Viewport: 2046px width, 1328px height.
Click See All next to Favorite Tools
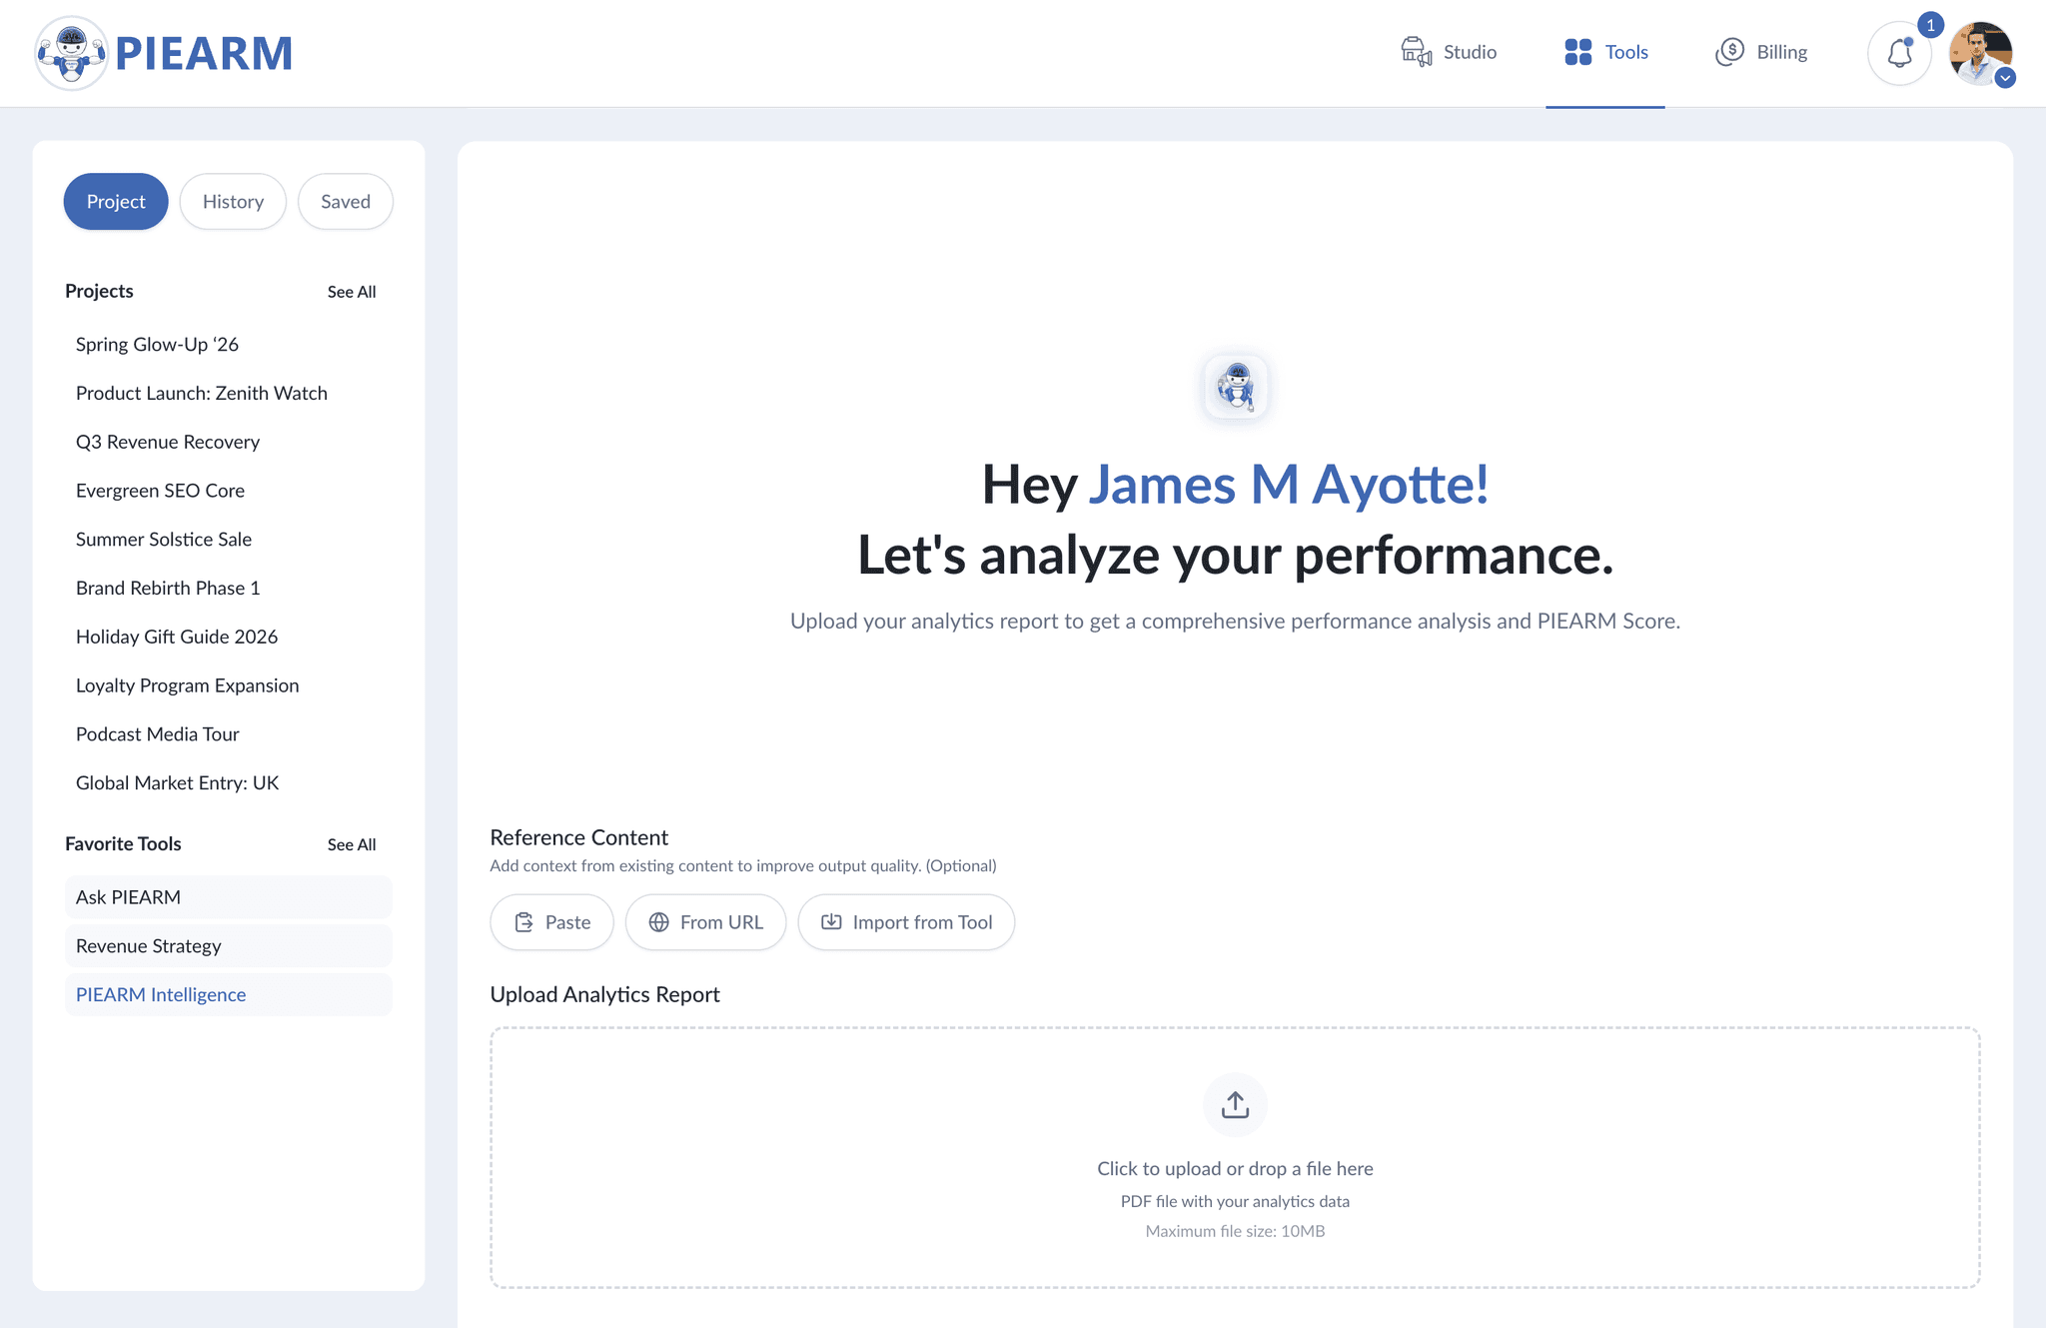[352, 844]
